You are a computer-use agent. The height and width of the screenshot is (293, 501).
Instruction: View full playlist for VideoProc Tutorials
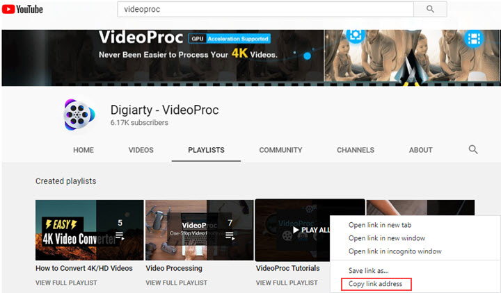coord(287,283)
